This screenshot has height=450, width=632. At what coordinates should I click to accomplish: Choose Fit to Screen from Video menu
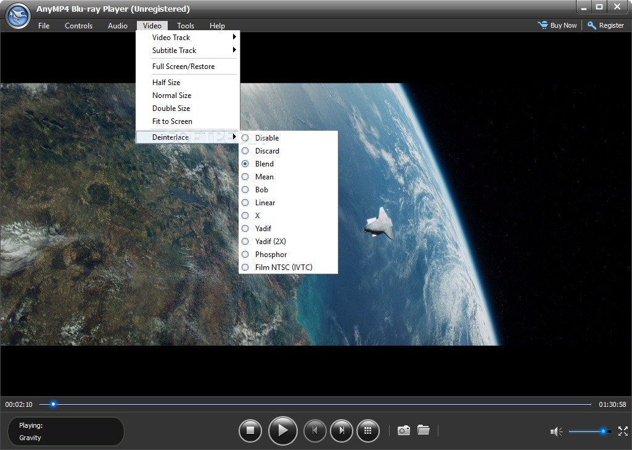coord(188,121)
